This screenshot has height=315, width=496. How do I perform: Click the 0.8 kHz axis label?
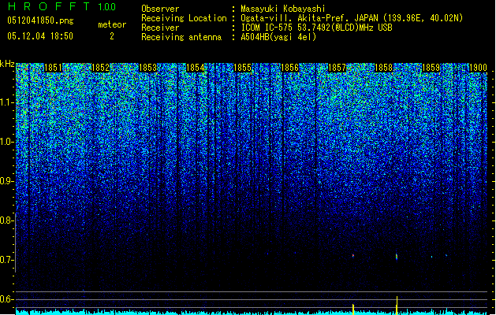(6, 220)
